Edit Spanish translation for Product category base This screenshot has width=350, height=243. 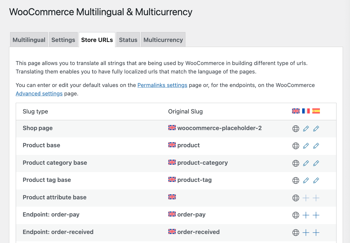click(316, 163)
